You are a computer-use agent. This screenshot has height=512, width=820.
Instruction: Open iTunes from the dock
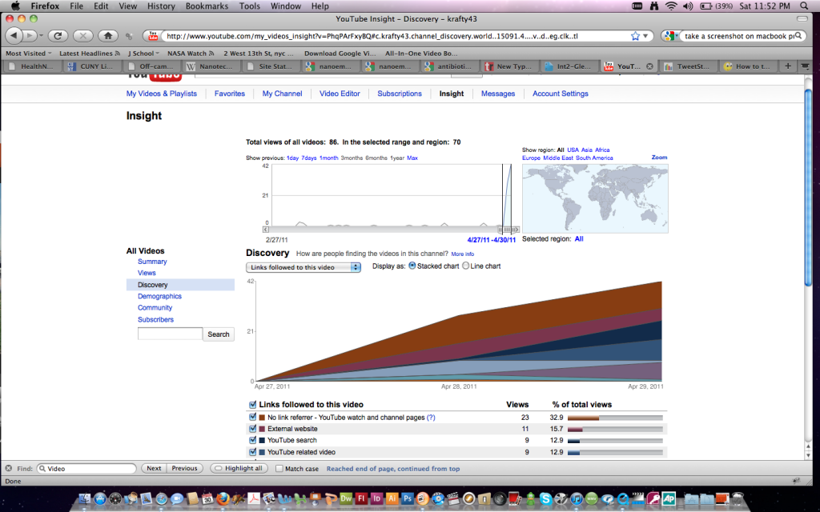(577, 498)
